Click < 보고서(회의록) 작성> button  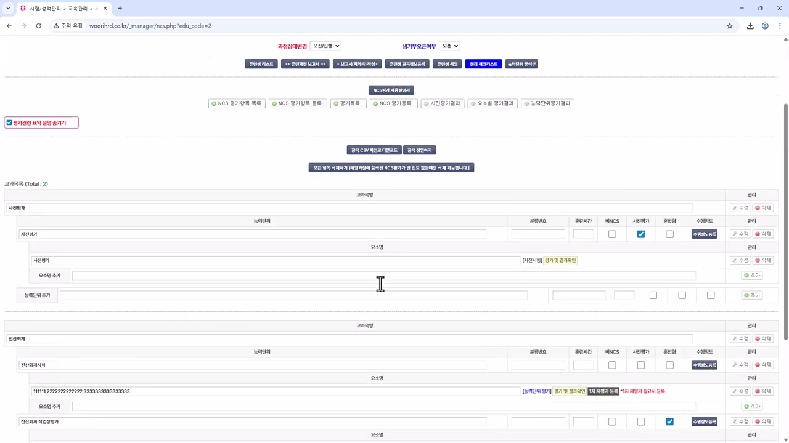click(358, 64)
